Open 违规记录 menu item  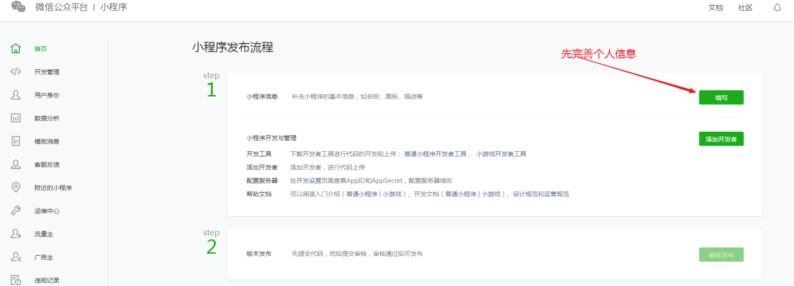[x=47, y=280]
